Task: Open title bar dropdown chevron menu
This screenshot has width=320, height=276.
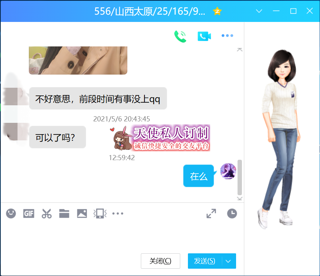Action: coord(259,11)
